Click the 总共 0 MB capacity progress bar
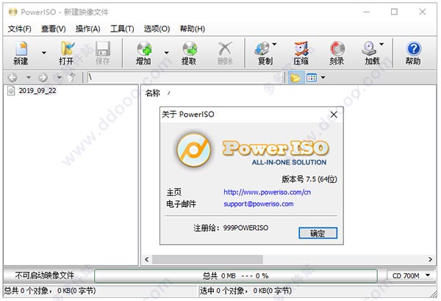The height and width of the screenshot is (301, 441). pyautogui.click(x=236, y=276)
